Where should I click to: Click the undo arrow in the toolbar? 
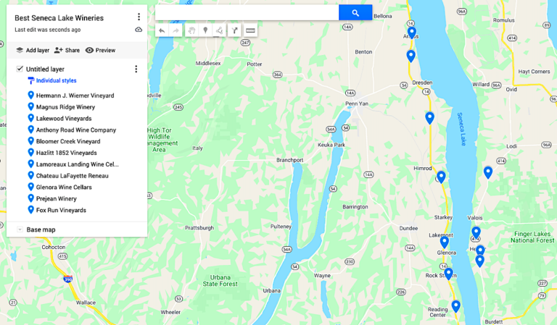pos(162,30)
